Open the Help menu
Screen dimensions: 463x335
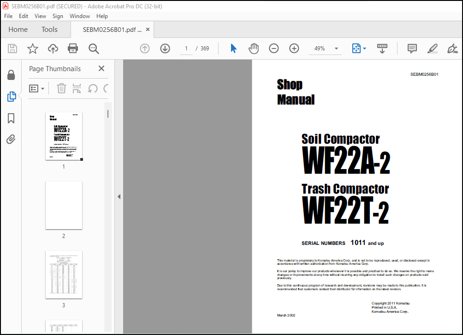[x=102, y=16]
